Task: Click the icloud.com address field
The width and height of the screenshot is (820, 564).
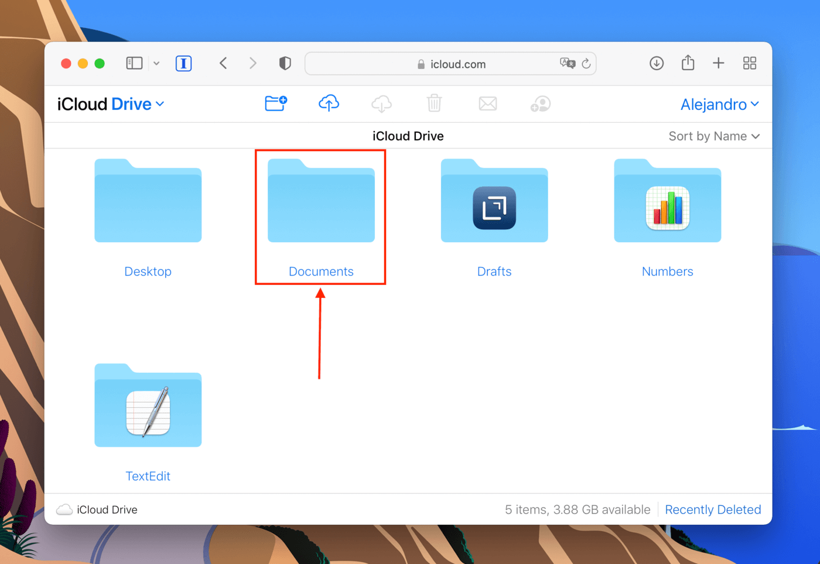Action: 450,64
